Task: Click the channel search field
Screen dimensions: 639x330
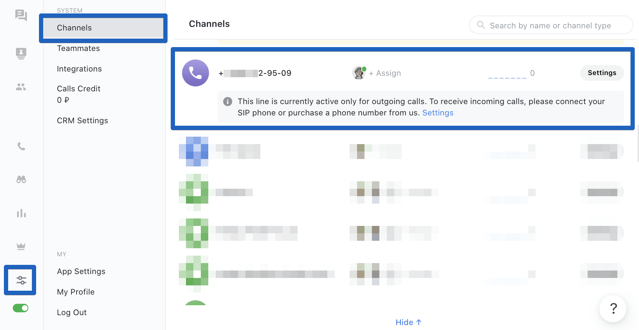Action: point(551,25)
